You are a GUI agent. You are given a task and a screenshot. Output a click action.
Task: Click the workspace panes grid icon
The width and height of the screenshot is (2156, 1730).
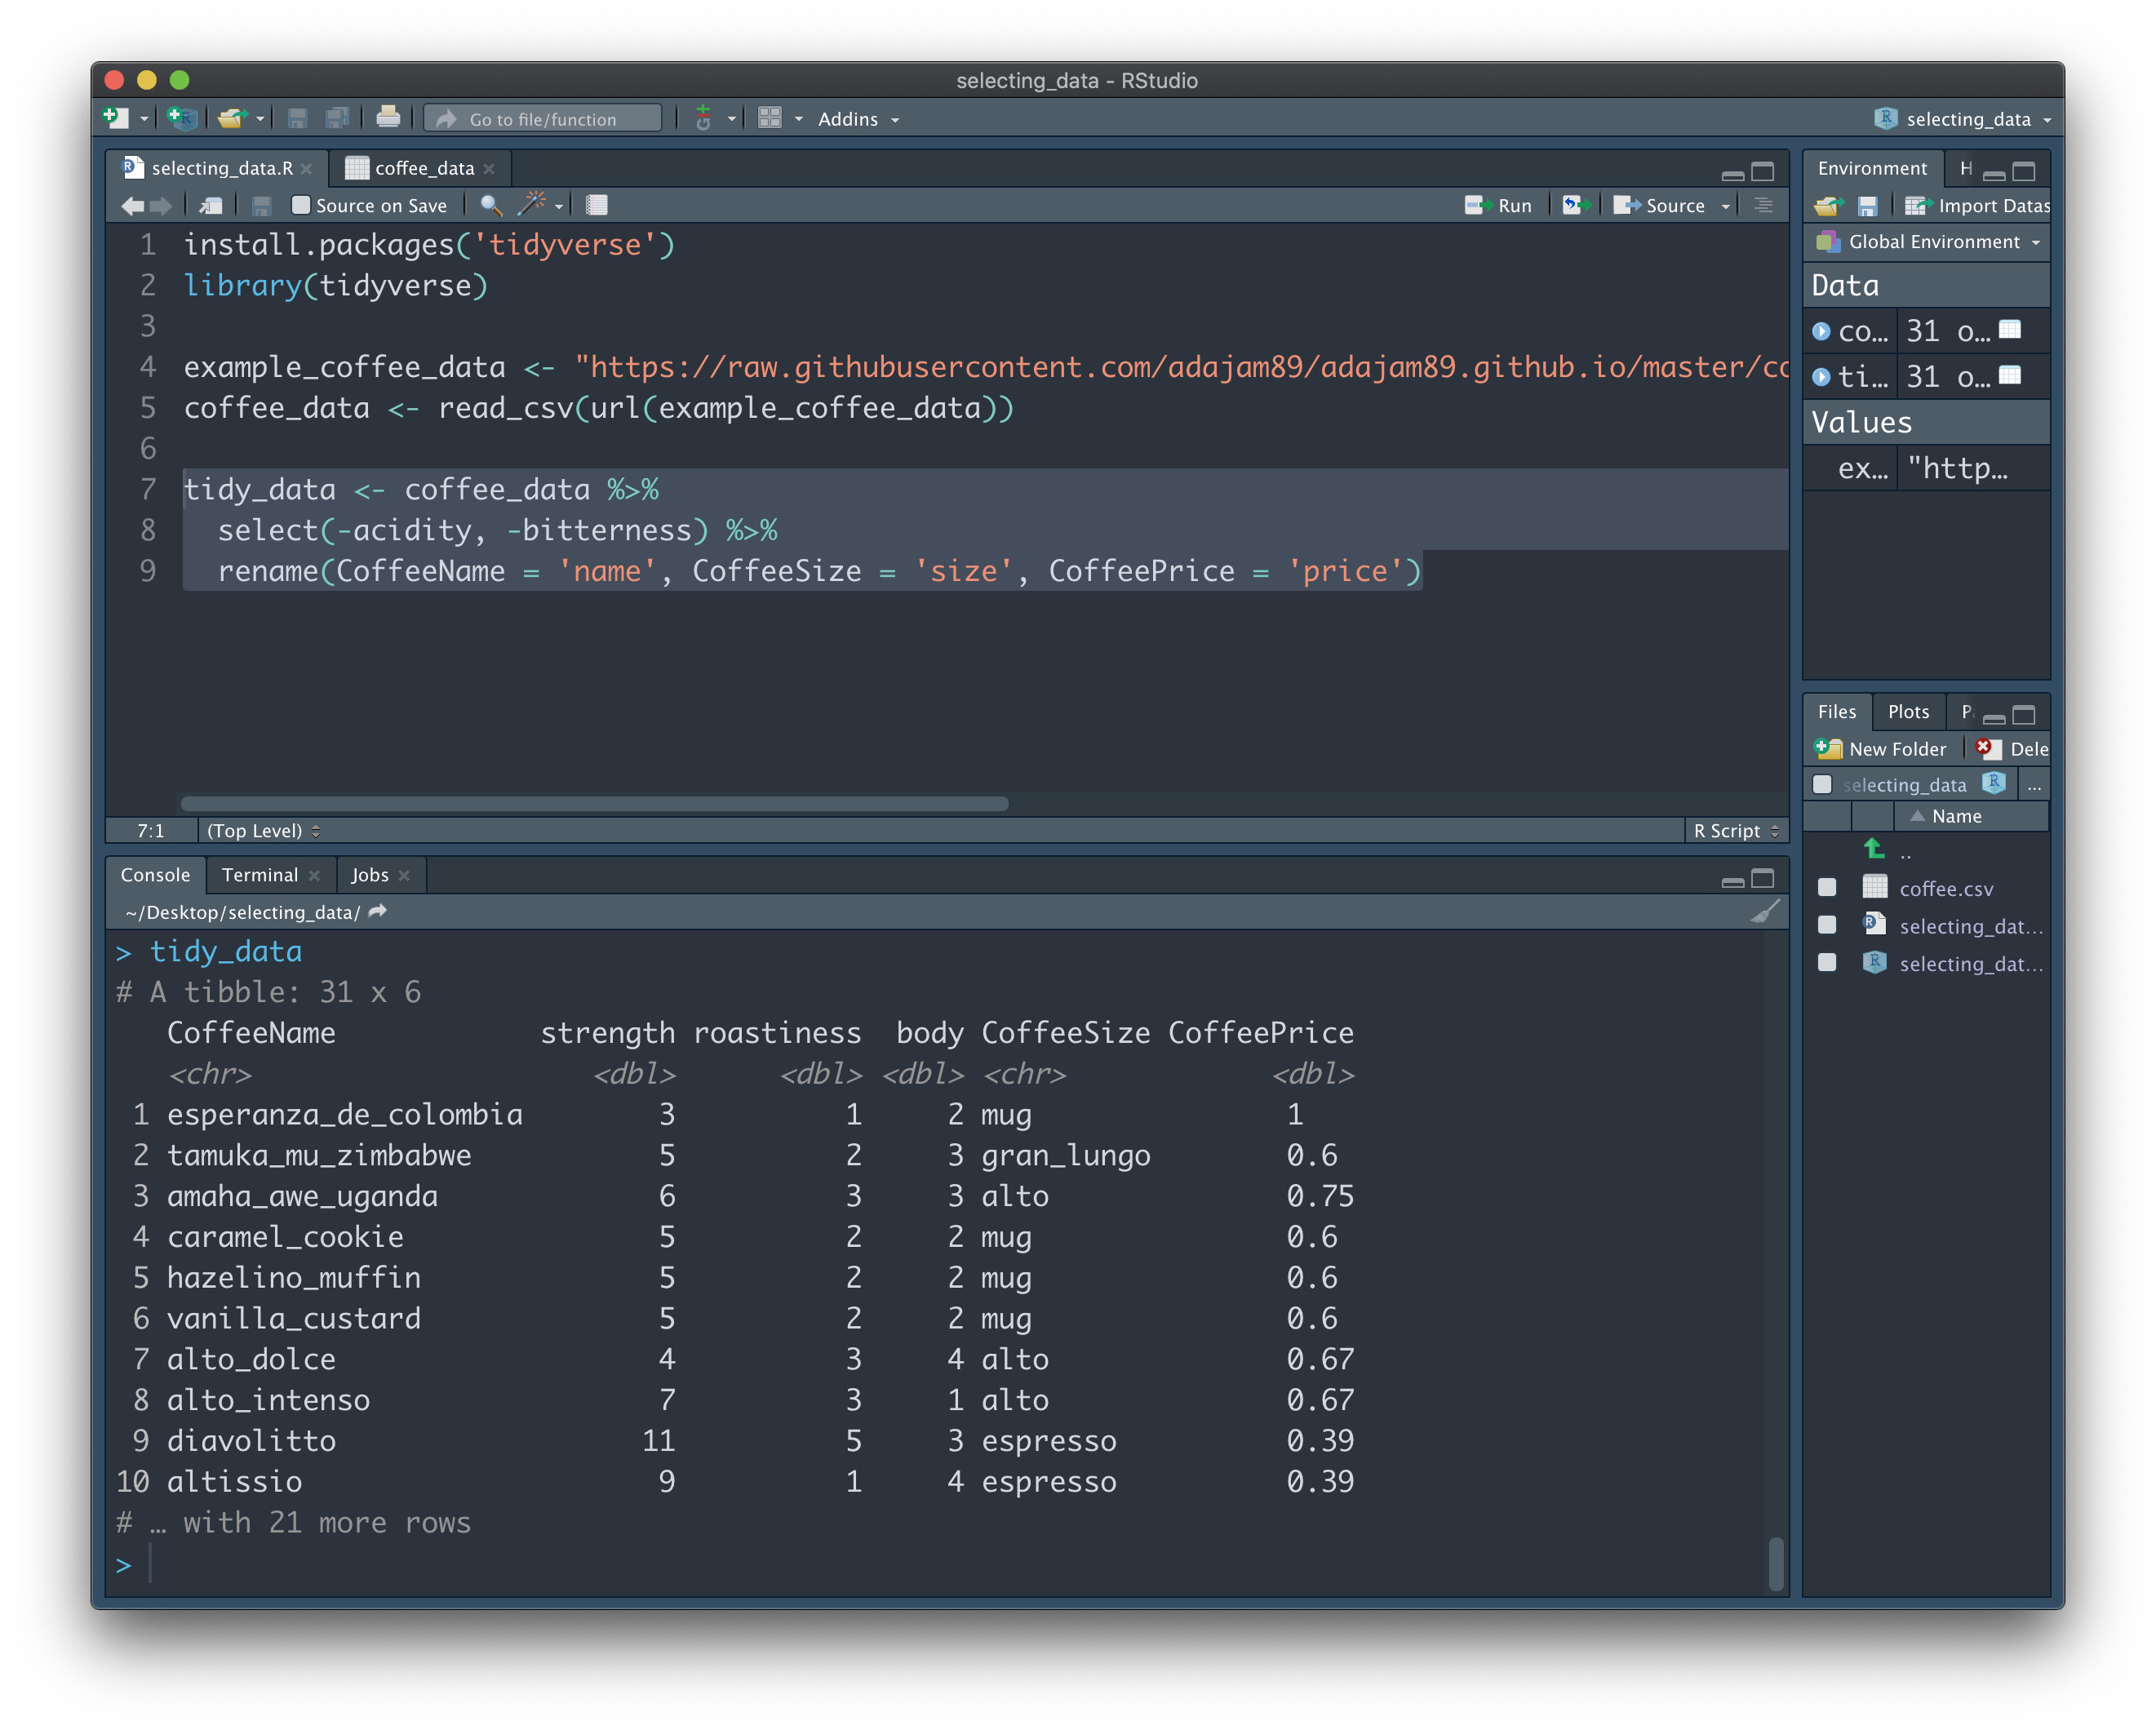[x=770, y=118]
